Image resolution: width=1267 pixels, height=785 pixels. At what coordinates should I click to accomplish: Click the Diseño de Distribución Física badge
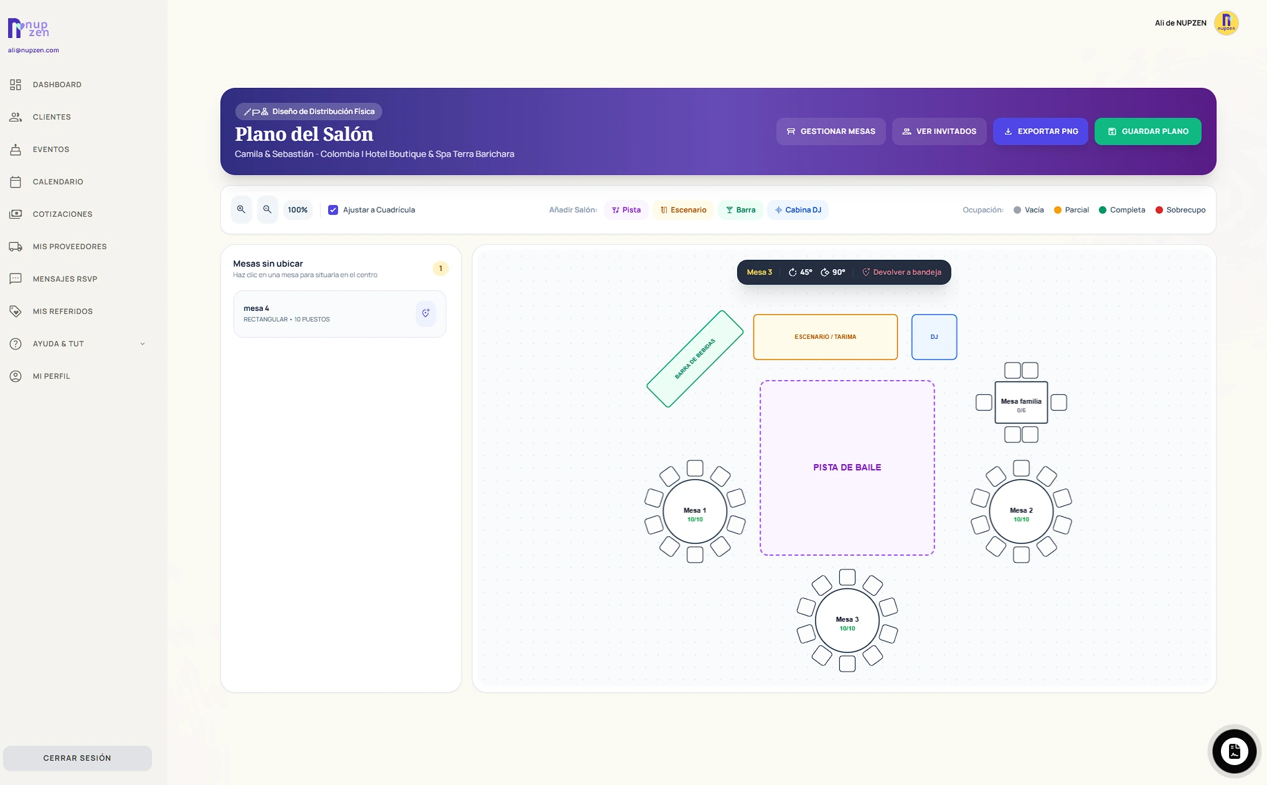click(x=309, y=112)
